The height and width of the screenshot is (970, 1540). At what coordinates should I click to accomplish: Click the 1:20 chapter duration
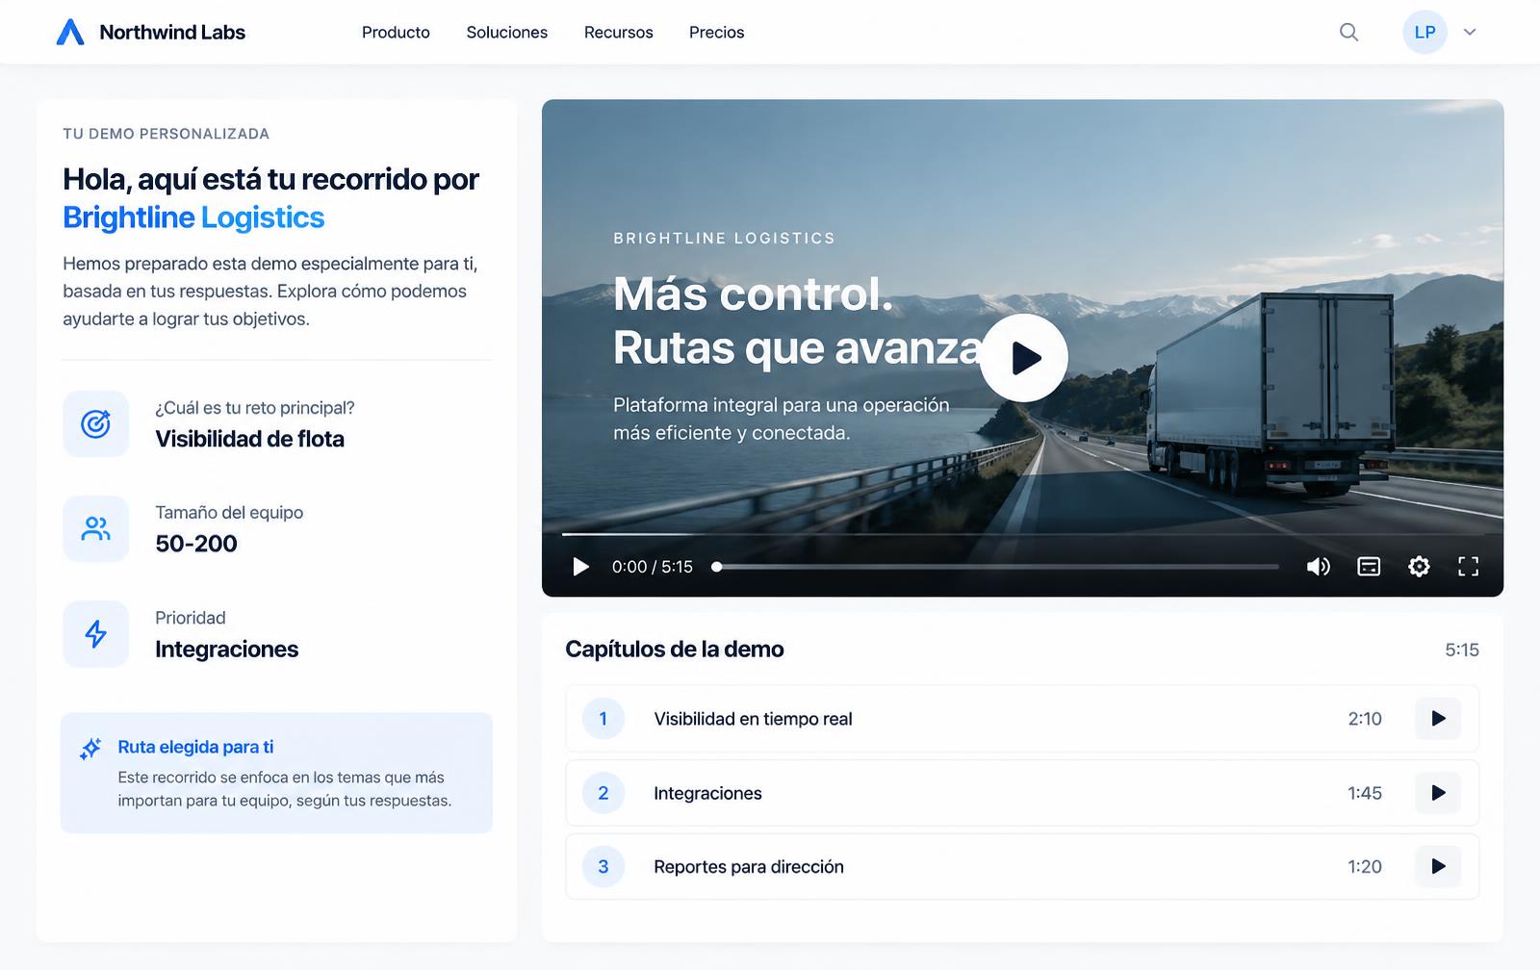(x=1365, y=866)
